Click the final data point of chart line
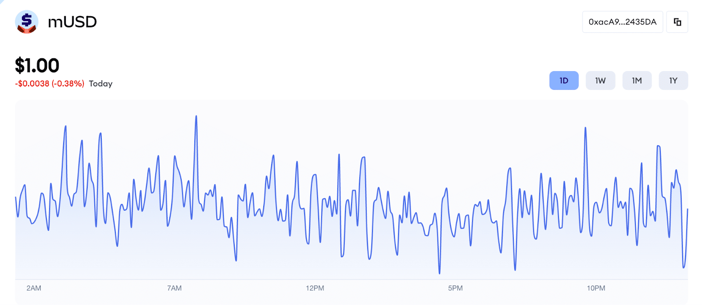The height and width of the screenshot is (305, 702). point(688,209)
